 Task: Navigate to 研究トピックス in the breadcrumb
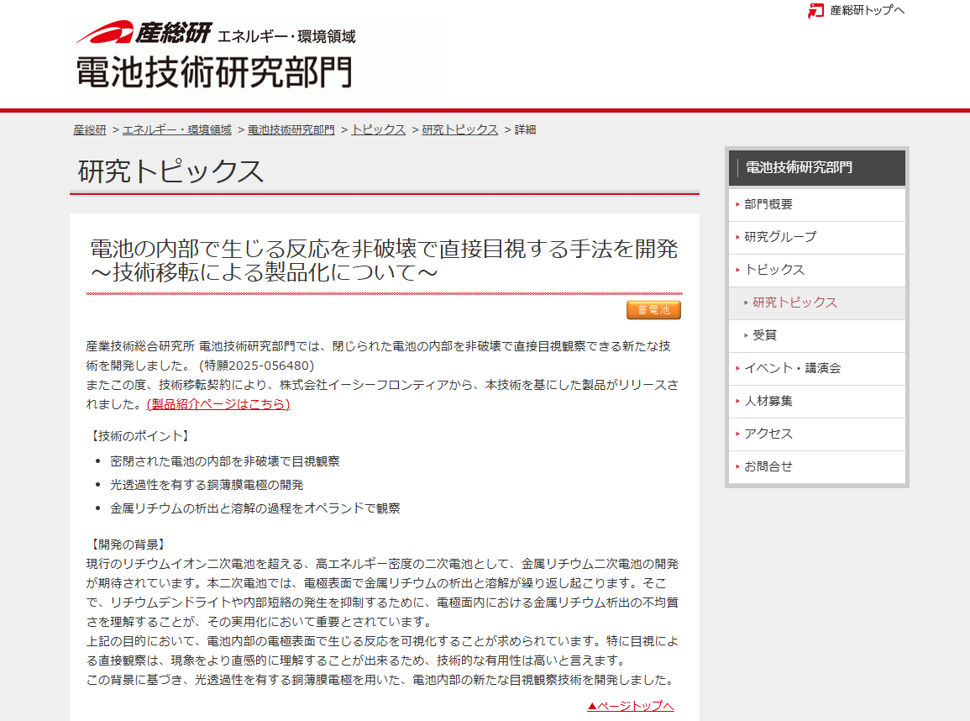[x=459, y=130]
